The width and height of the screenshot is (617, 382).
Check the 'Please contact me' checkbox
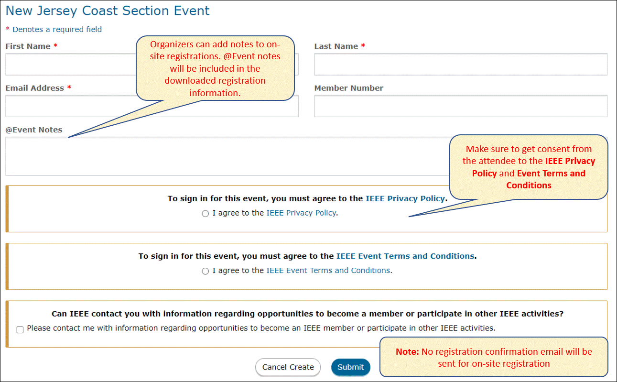[20, 329]
